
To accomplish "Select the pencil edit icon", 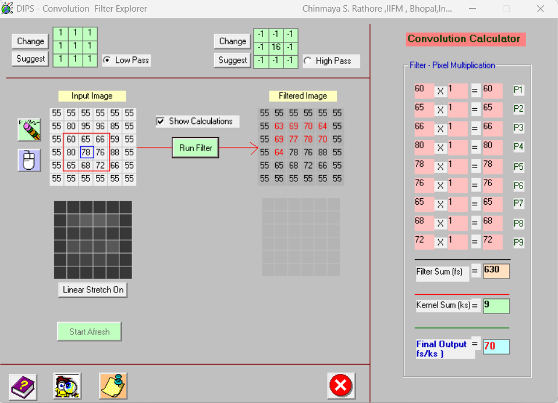I will pyautogui.click(x=29, y=131).
